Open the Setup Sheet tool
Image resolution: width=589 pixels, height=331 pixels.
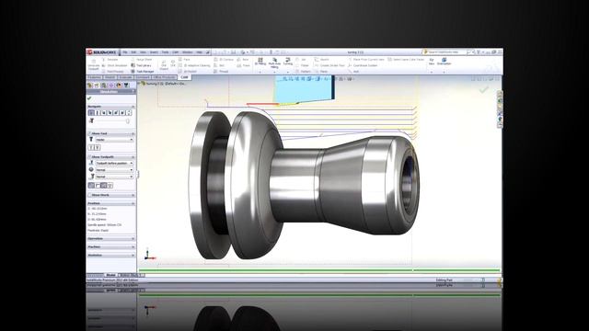pyautogui.click(x=142, y=59)
